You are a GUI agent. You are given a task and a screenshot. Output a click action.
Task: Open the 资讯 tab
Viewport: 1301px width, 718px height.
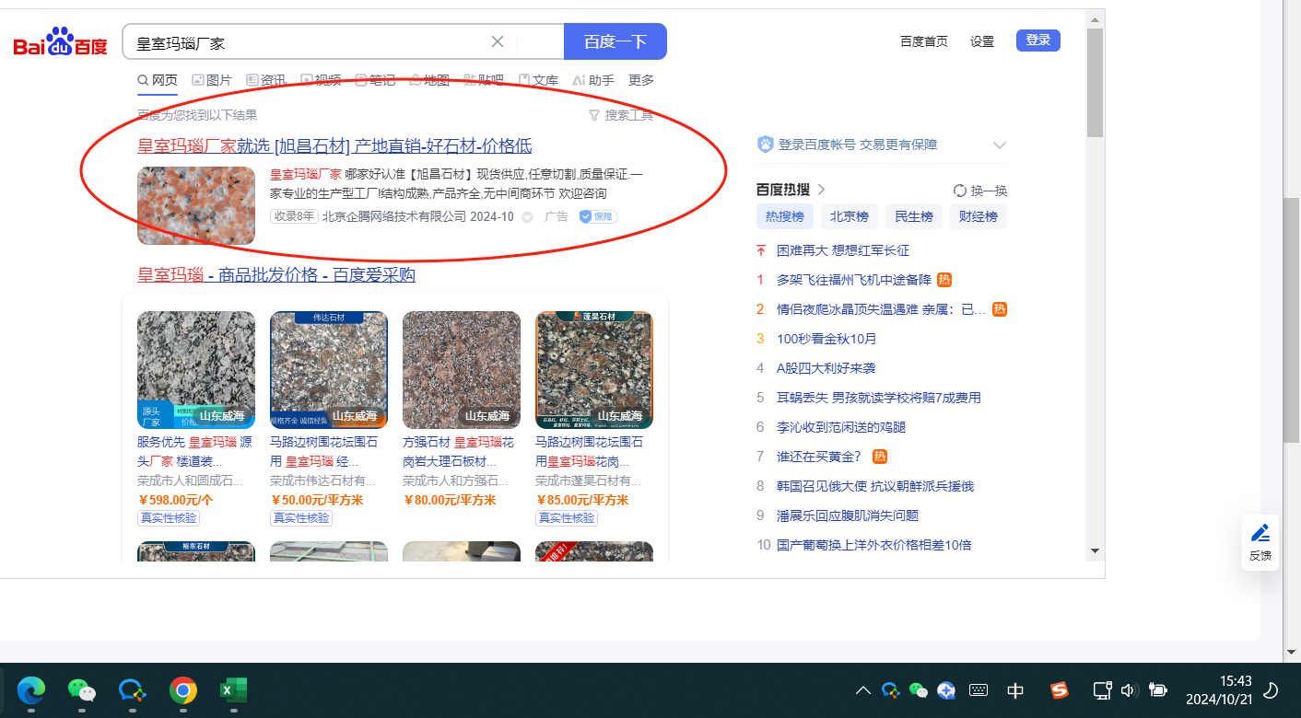[x=266, y=80]
